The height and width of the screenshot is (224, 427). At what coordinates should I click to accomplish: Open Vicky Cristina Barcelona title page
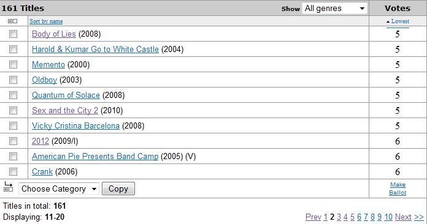(x=75, y=125)
